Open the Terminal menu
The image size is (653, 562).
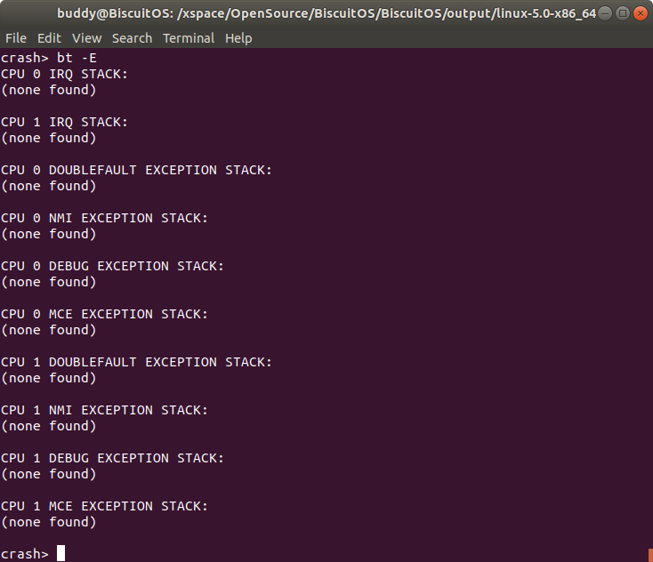[189, 38]
